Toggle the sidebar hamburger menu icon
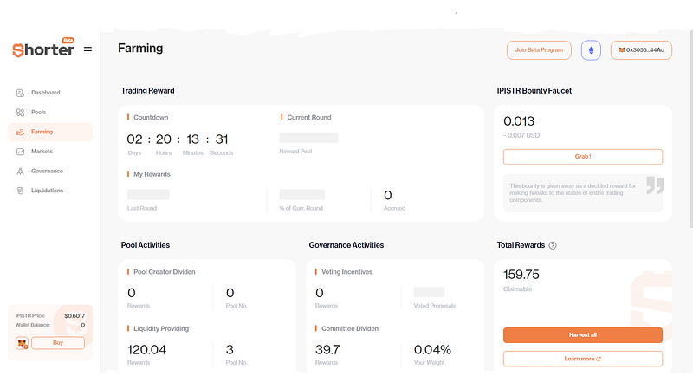693x389 pixels. pyautogui.click(x=88, y=49)
